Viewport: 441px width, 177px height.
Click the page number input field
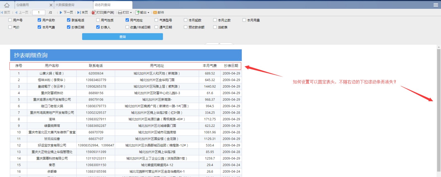pos(39,12)
